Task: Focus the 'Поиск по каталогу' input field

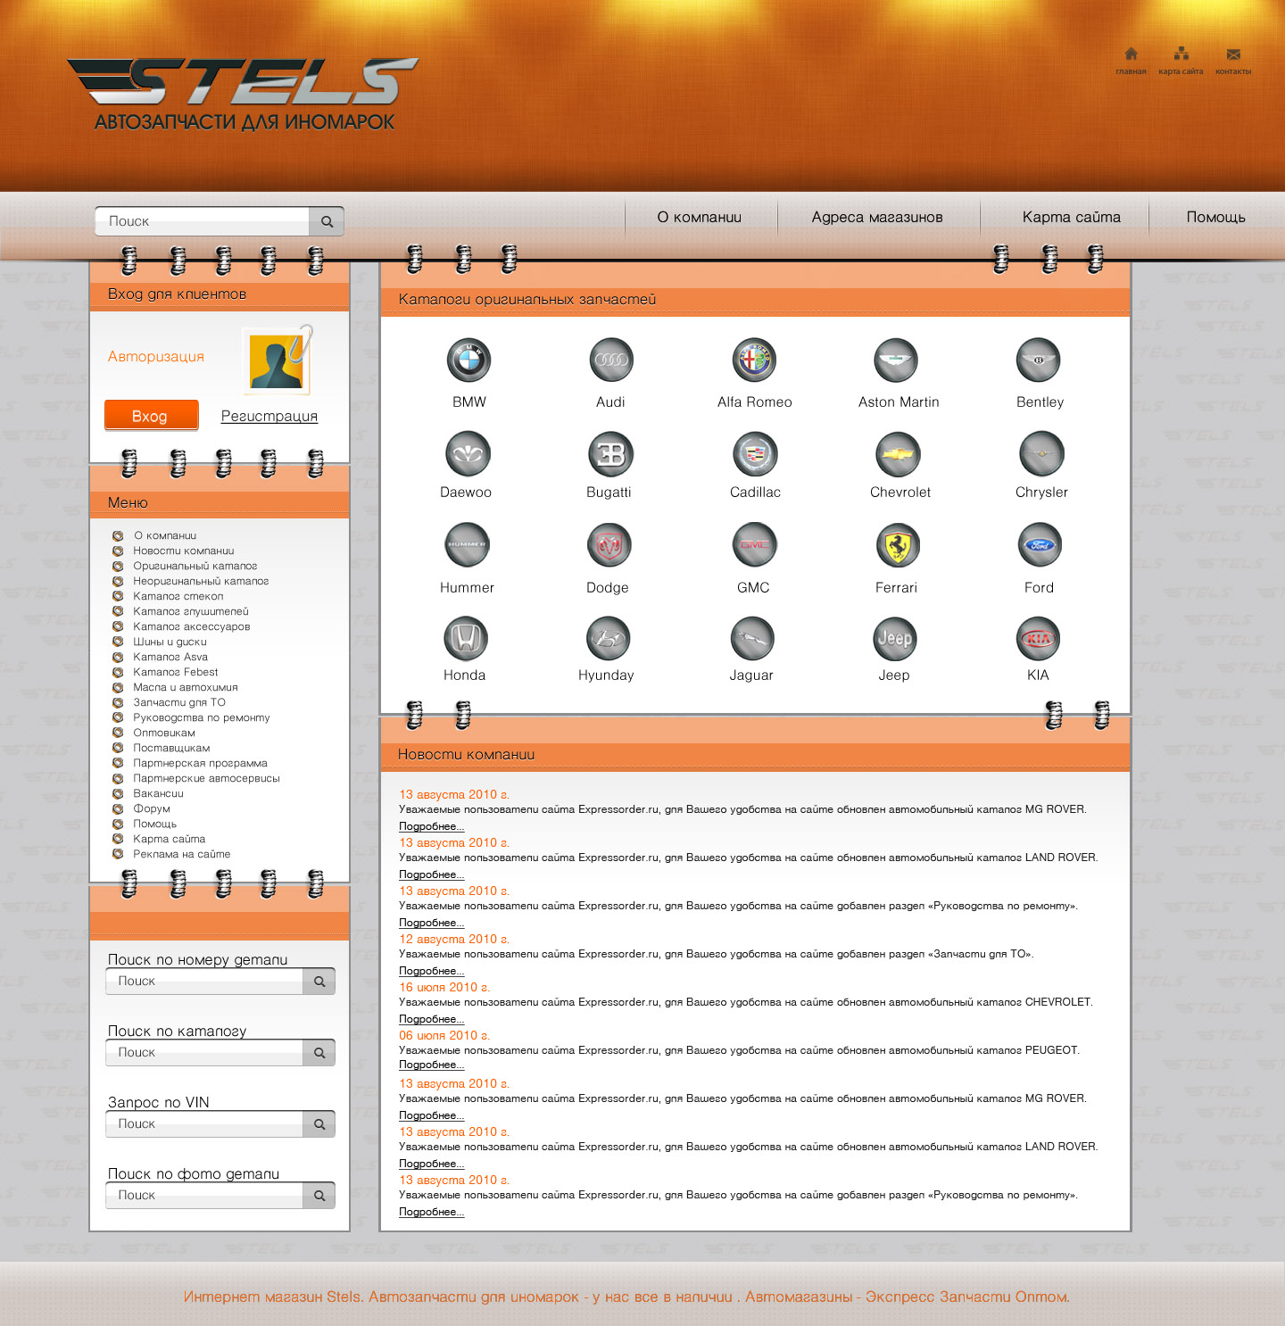Action: coord(204,1053)
